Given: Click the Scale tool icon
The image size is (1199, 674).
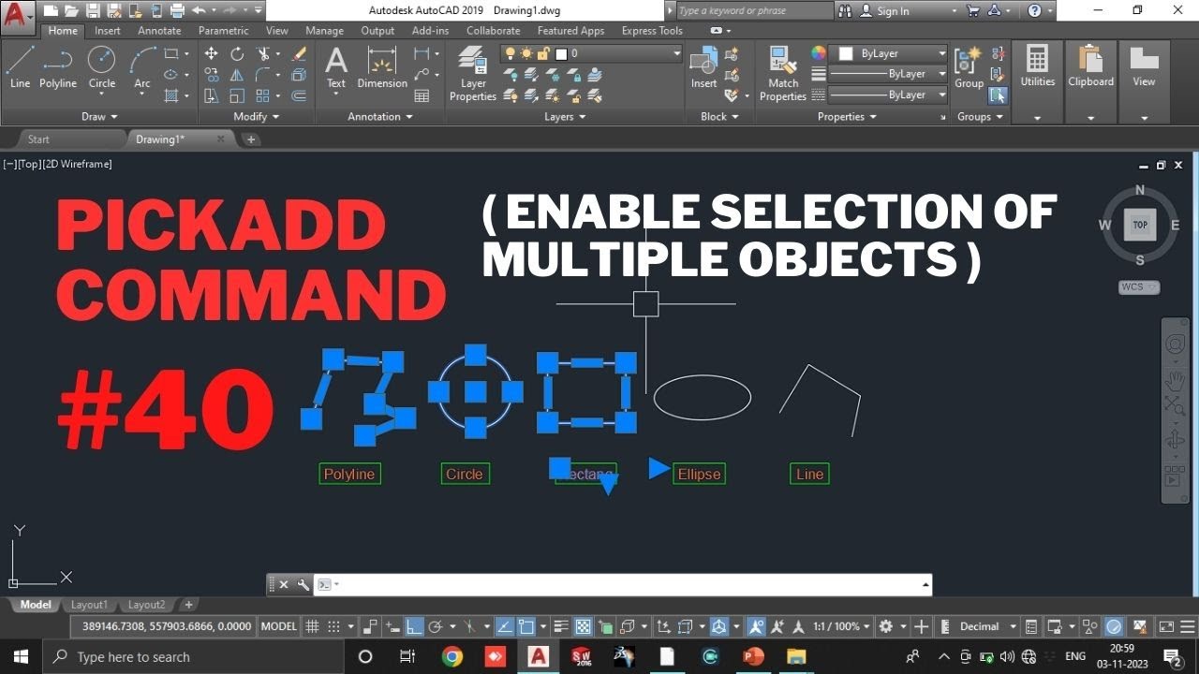Looking at the screenshot, I should click(237, 95).
